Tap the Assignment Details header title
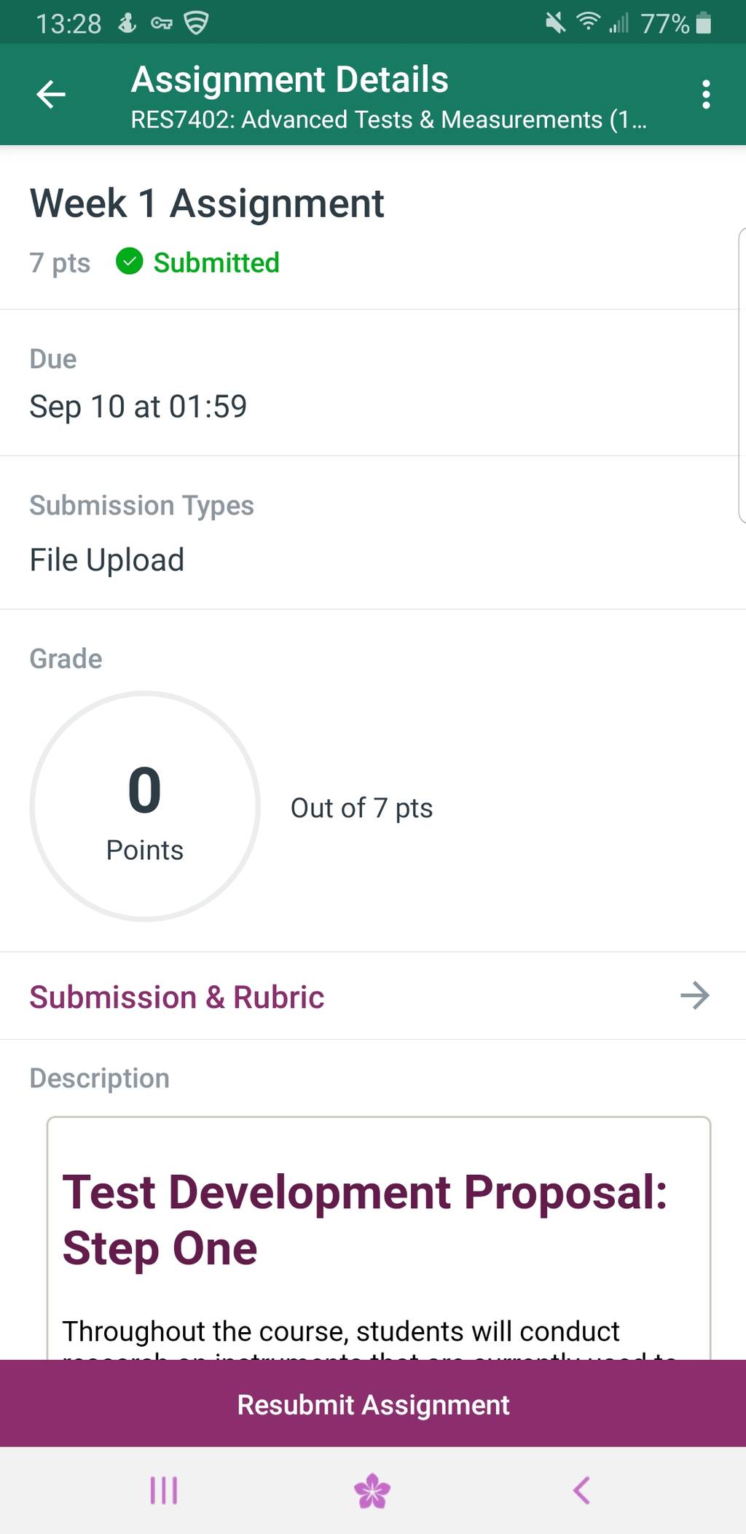The image size is (746, 1534). coord(289,79)
